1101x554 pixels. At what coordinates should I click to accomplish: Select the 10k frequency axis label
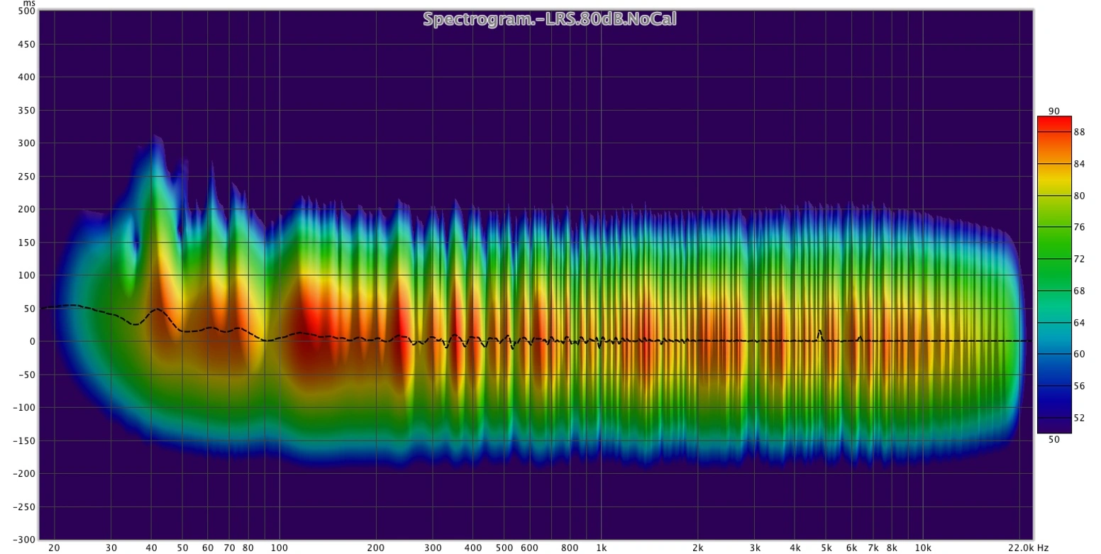(x=923, y=548)
